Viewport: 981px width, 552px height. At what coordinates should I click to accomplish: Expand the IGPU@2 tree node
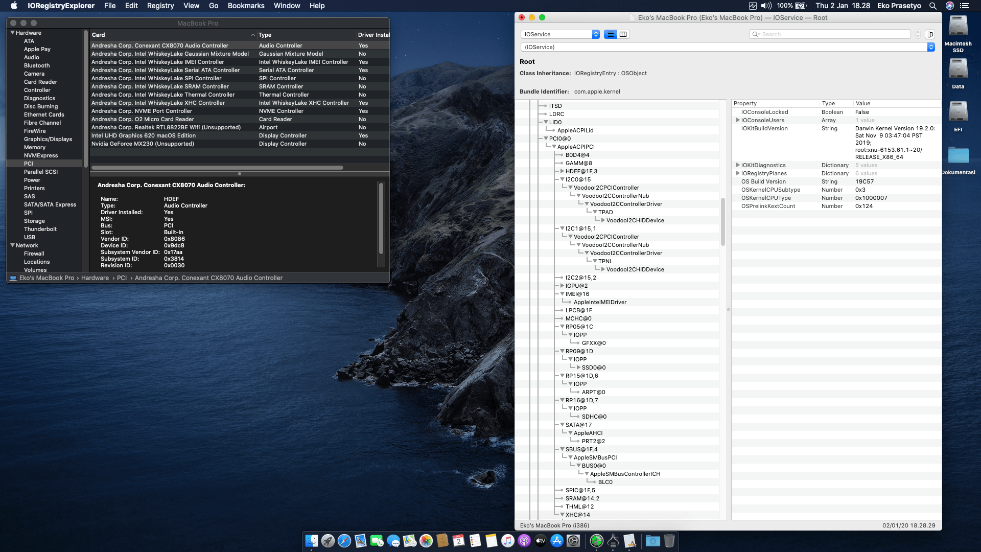(x=562, y=286)
